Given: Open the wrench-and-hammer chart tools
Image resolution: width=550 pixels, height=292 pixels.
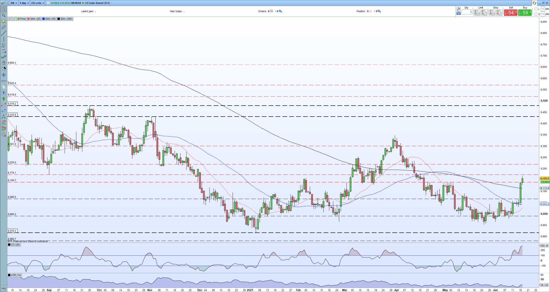Looking at the screenshot, I should 3,69.
